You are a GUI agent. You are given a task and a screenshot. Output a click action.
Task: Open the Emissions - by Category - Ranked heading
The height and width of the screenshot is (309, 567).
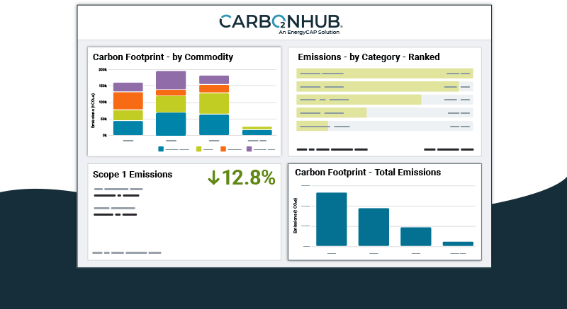point(369,57)
